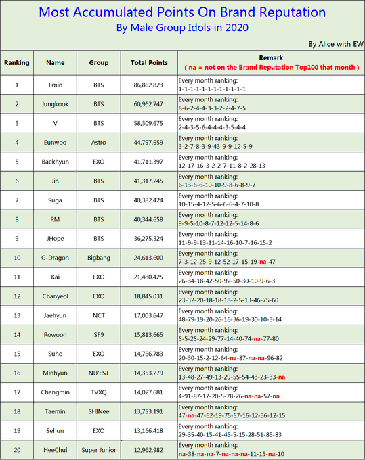Click the group cell 'Bigbang'
This screenshot has width=365, height=460.
pyautogui.click(x=99, y=258)
